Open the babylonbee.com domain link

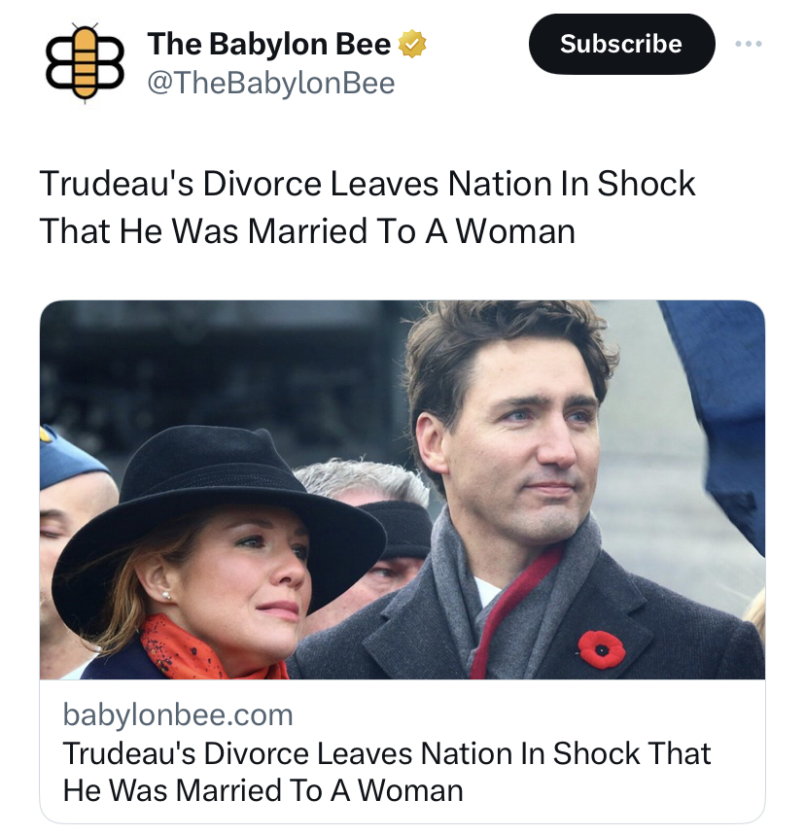pos(177,715)
